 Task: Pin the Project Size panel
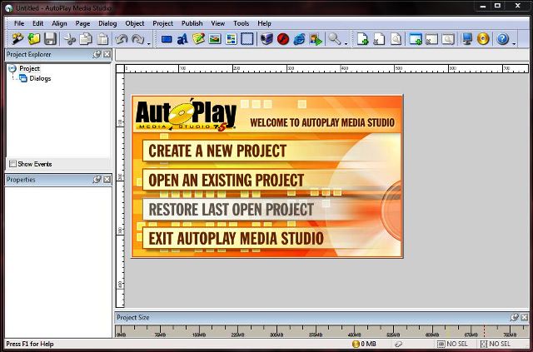515,317
